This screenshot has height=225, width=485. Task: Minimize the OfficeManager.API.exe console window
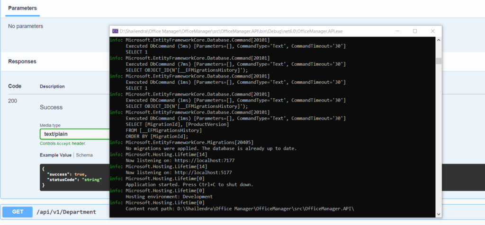pos(397,31)
